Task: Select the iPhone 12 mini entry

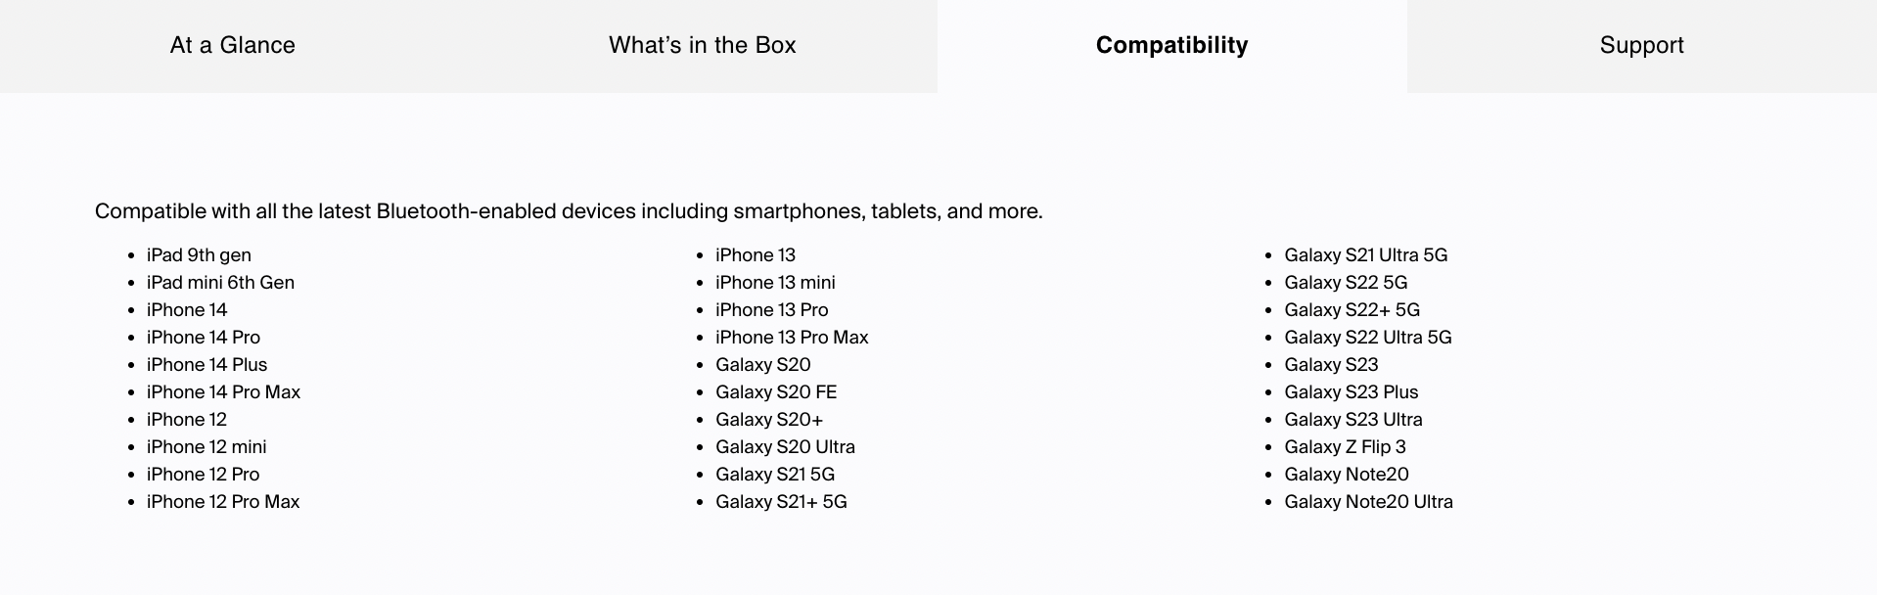Action: coord(206,447)
